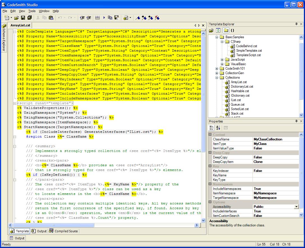Go to the previous bookmark flag icon
Image resolution: width=305 pixels, height=248 pixels.
coord(151,18)
